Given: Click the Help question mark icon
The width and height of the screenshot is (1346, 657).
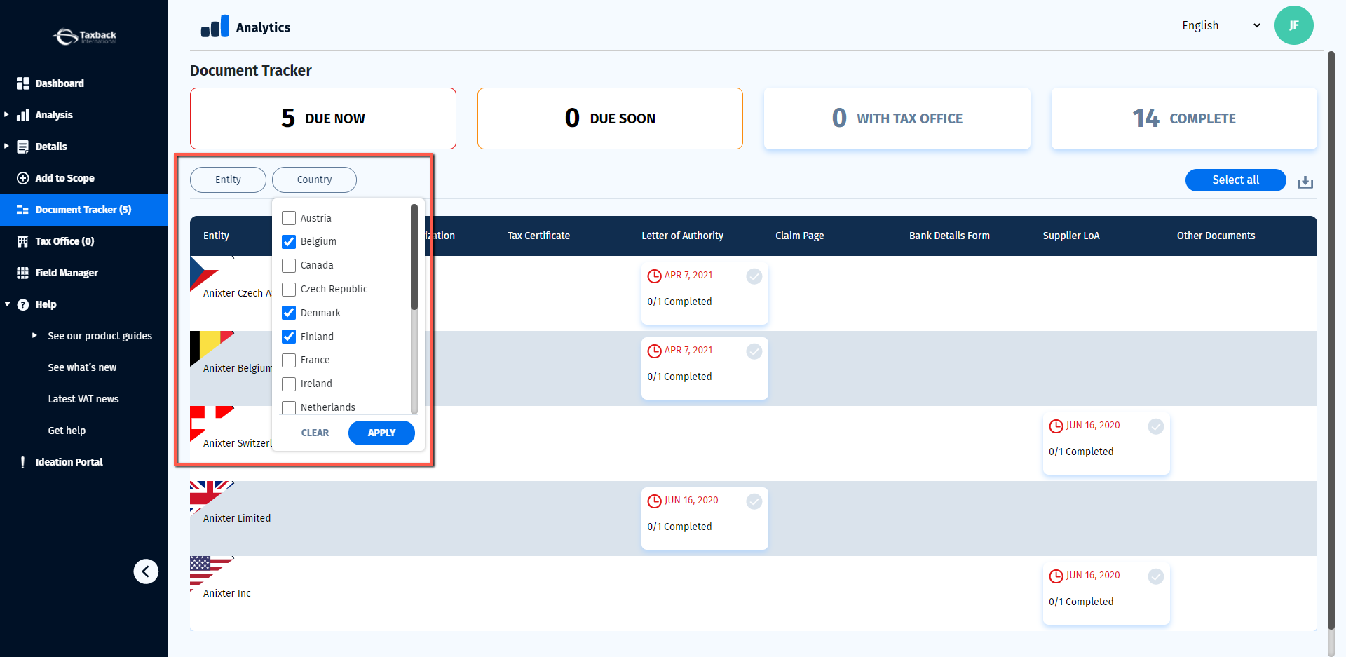Looking at the screenshot, I should click(23, 304).
